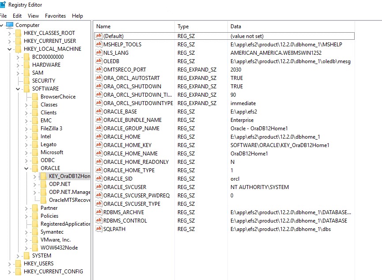The height and width of the screenshot is (280, 382).
Task: Click the SQLPATH string value icon
Action: pyautogui.click(x=99, y=229)
